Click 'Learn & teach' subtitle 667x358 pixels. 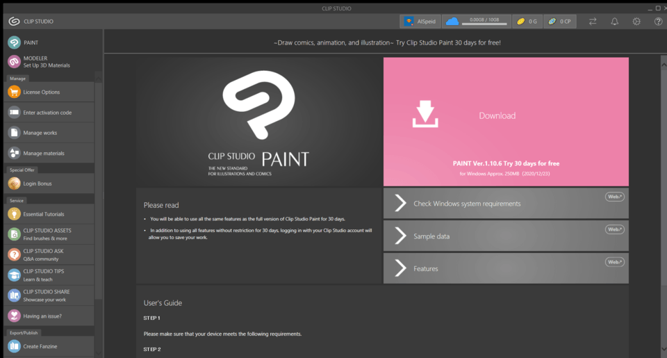38,279
